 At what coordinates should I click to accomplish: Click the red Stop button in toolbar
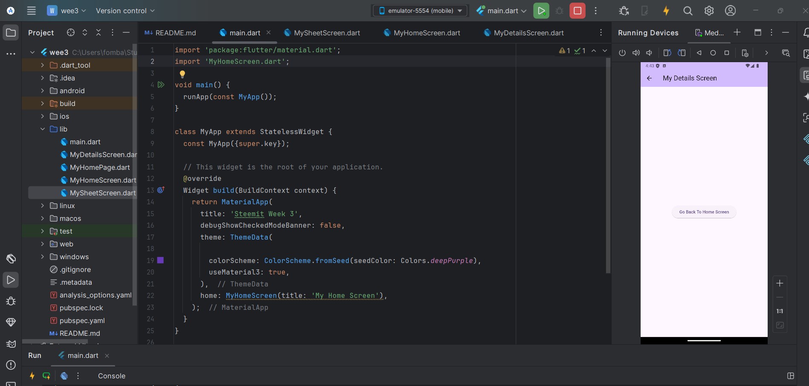[578, 11]
